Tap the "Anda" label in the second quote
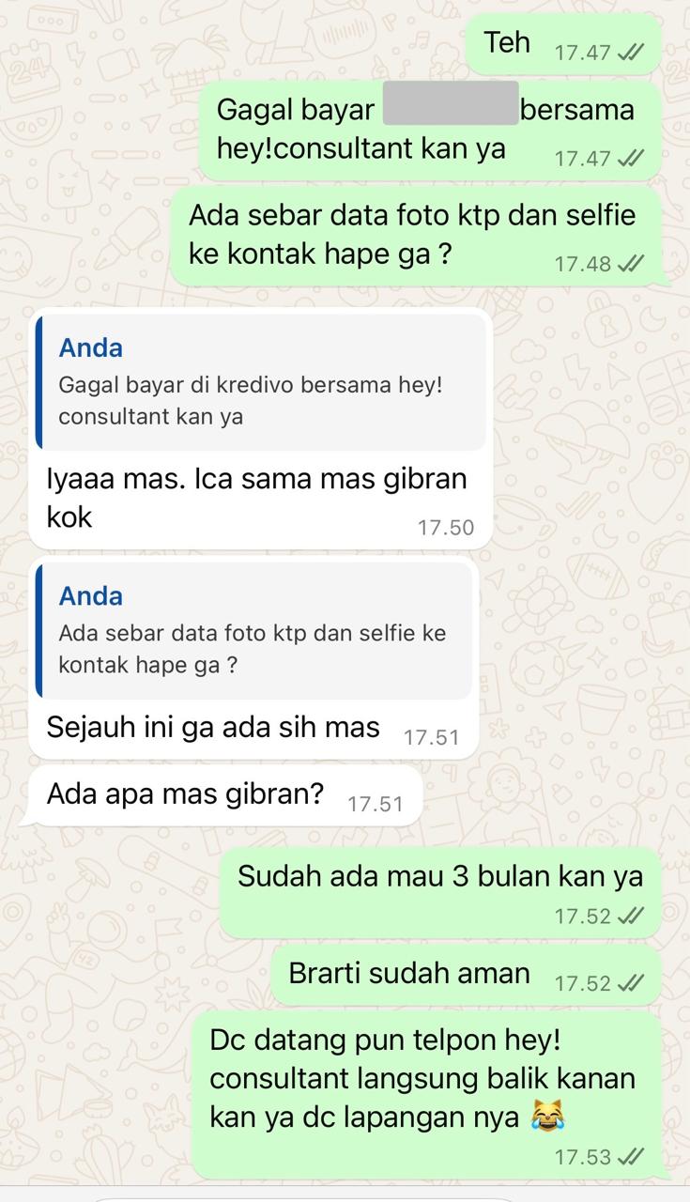The height and width of the screenshot is (1202, 690). [x=91, y=596]
